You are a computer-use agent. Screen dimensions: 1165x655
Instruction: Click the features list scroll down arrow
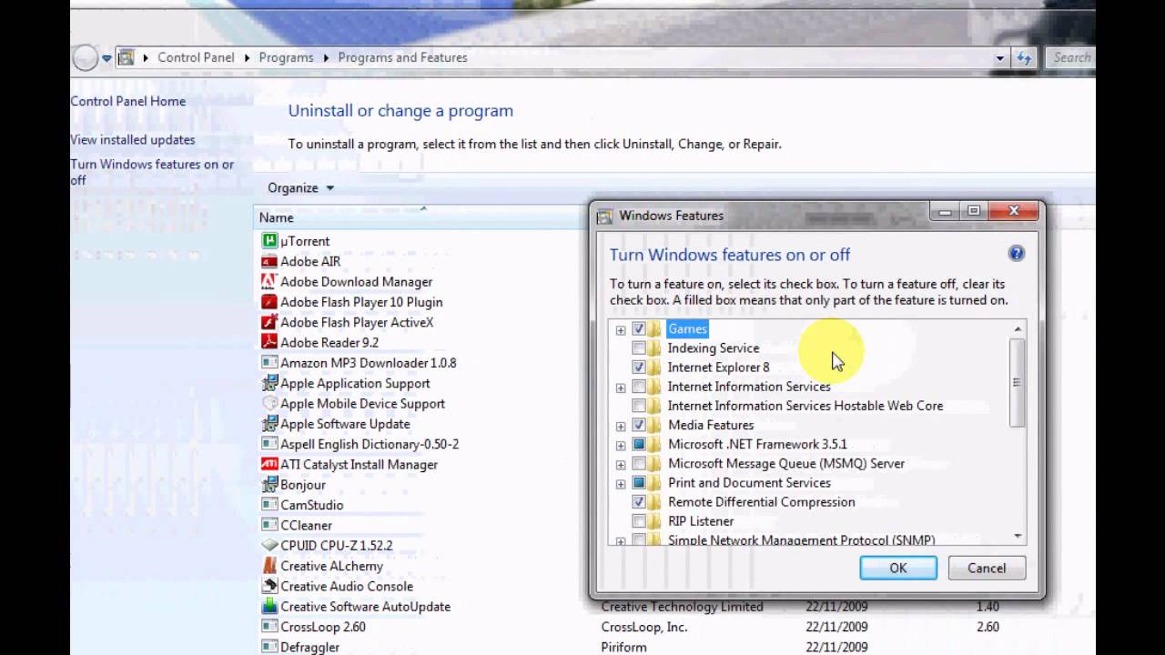click(1018, 537)
